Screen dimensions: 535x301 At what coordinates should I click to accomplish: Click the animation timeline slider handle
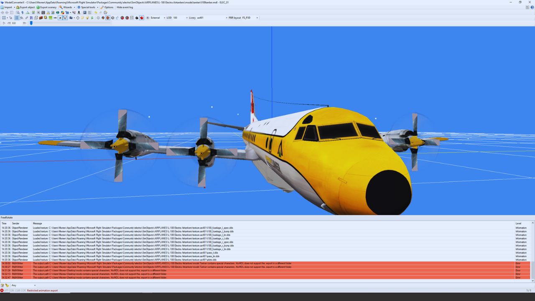tap(31, 23)
